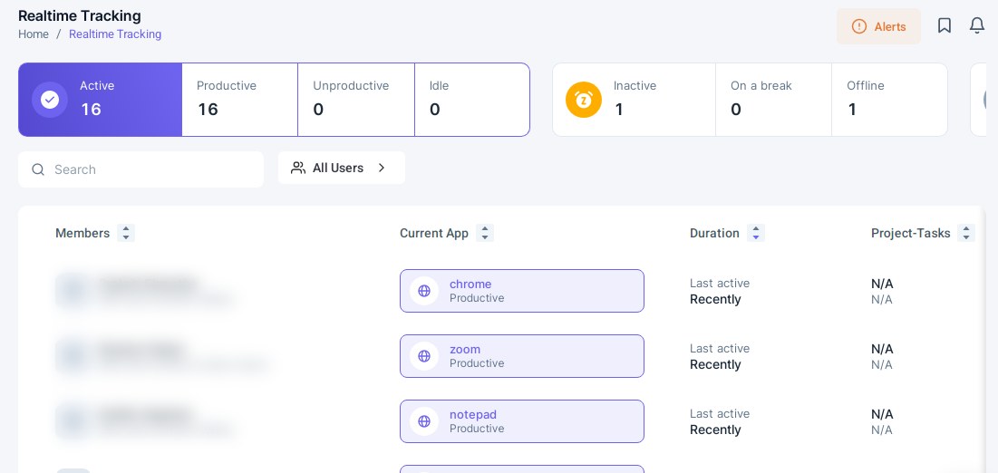
Task: Open the notifications bell icon
Action: coord(977,25)
